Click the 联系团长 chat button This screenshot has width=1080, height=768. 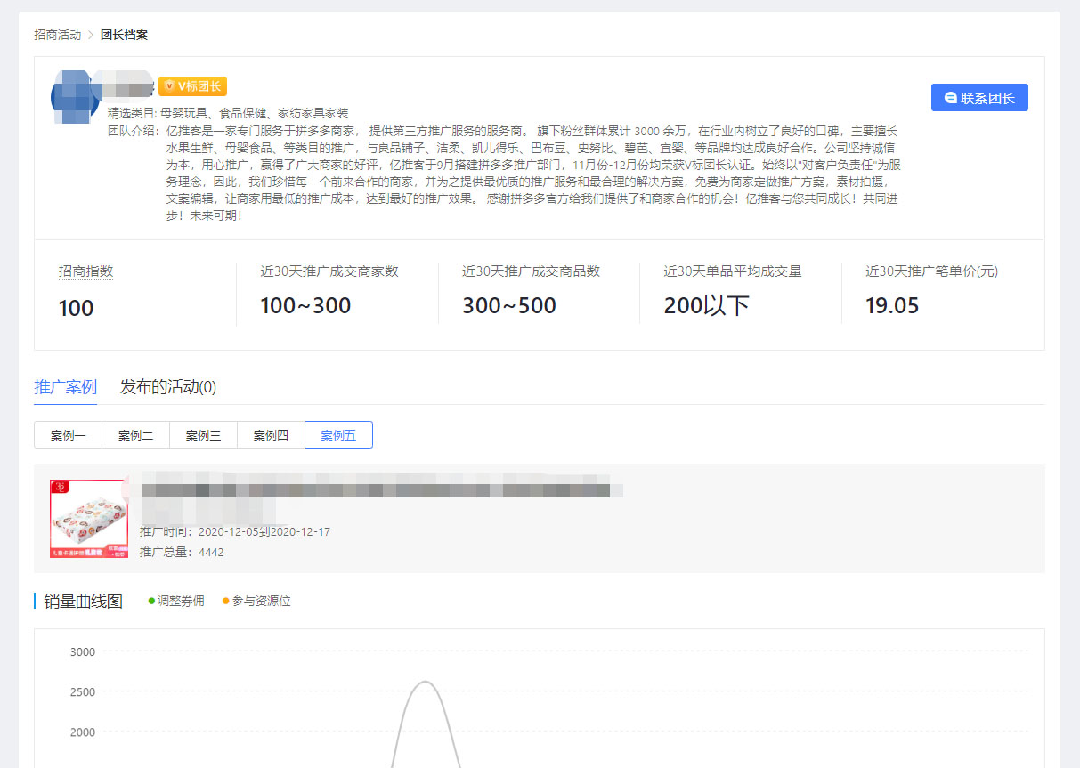click(979, 98)
